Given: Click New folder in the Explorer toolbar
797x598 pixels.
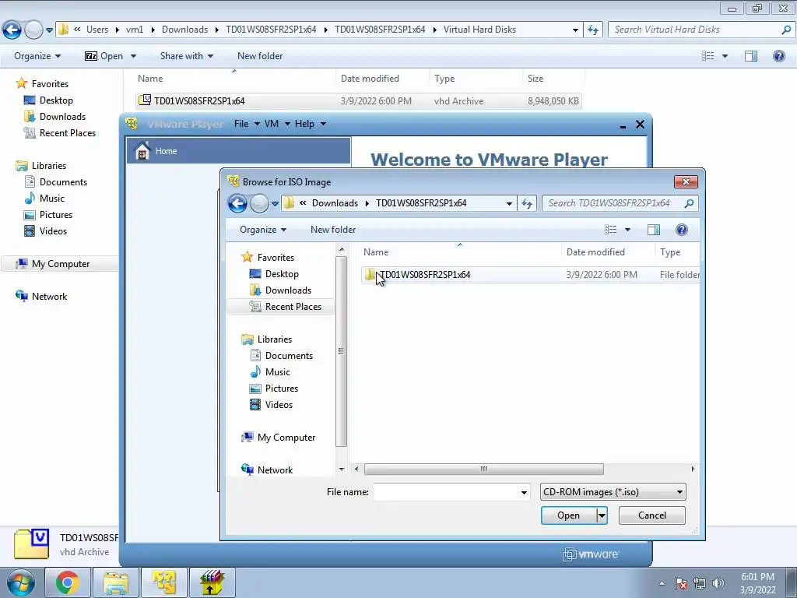Looking at the screenshot, I should [260, 56].
